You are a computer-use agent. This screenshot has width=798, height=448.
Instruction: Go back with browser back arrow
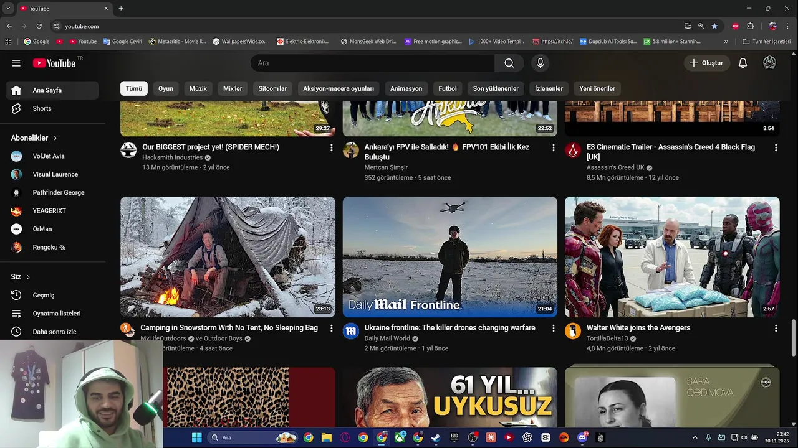click(x=9, y=26)
